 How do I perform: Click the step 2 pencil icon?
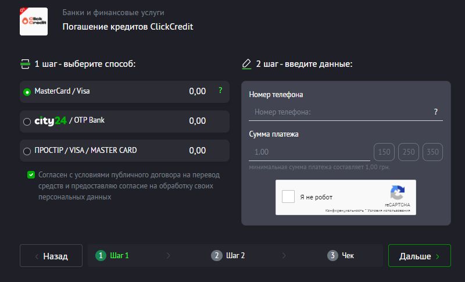tap(246, 64)
